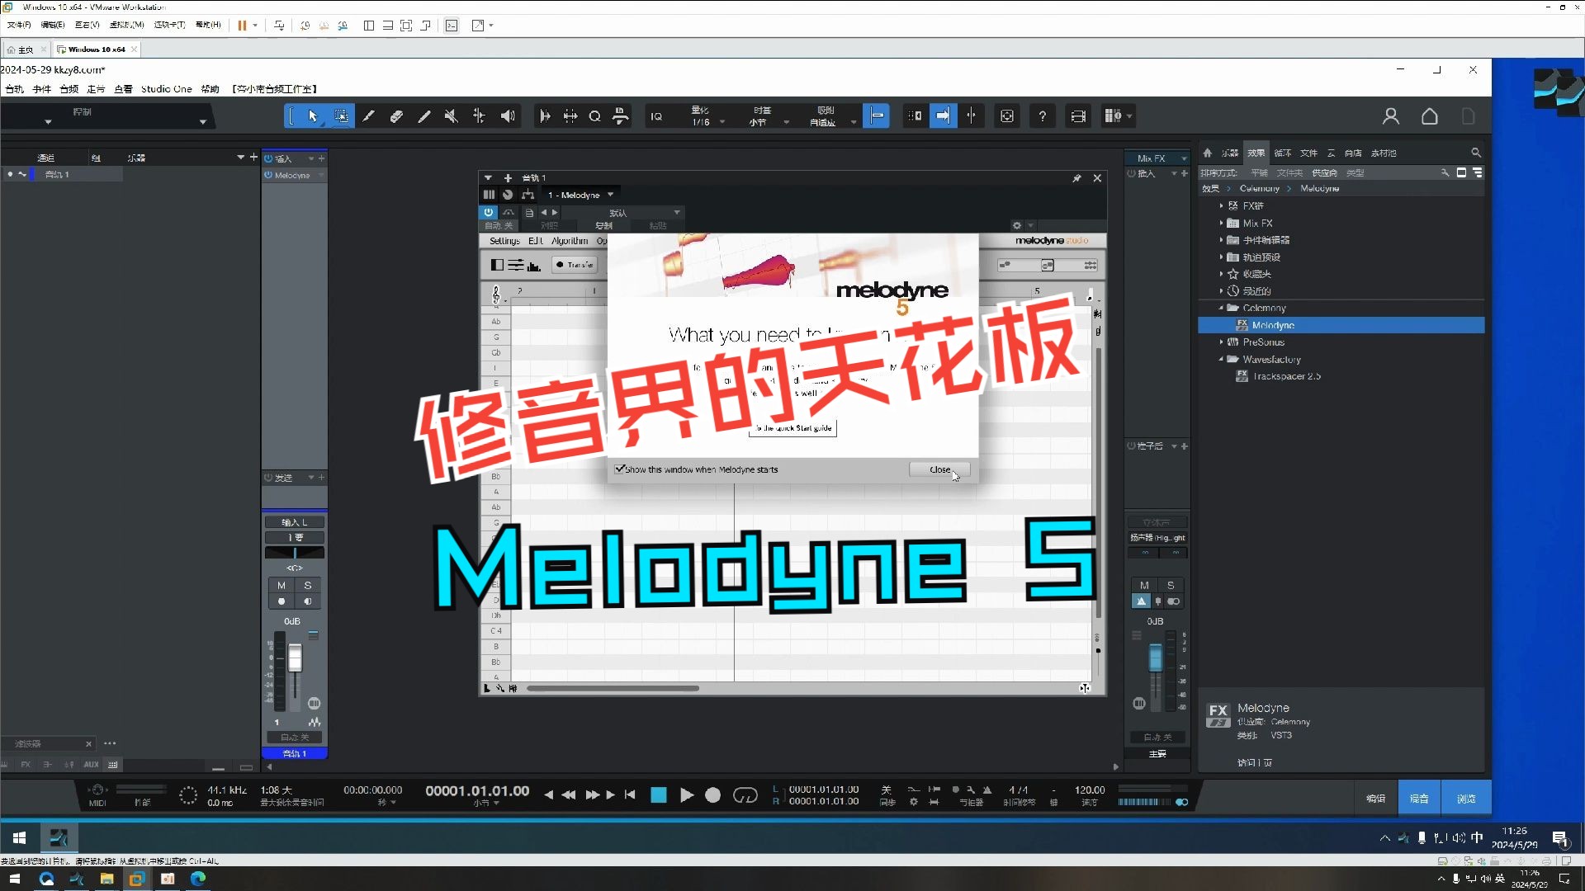This screenshot has width=1585, height=891.
Task: Select the Range tool
Action: coord(341,116)
